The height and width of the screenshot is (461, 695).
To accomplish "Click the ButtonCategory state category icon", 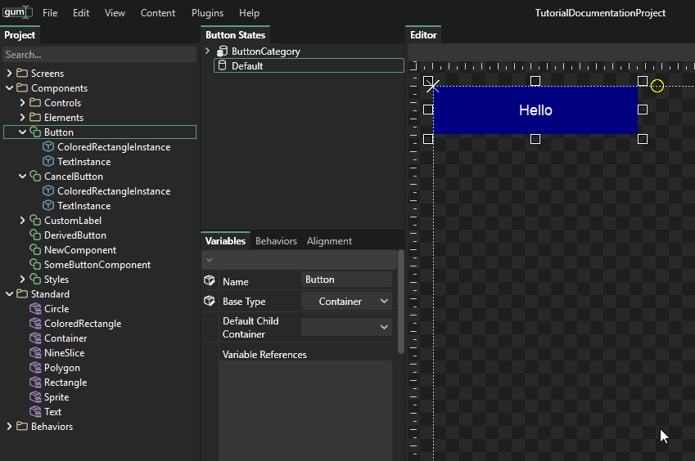I will click(x=223, y=51).
